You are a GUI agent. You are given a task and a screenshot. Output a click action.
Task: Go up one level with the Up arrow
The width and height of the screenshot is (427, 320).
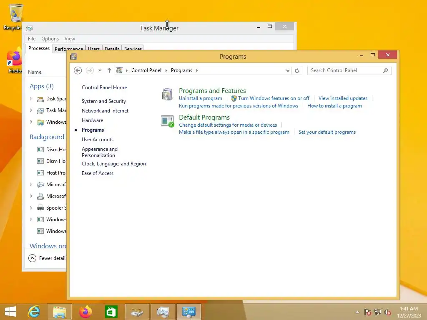coord(109,70)
